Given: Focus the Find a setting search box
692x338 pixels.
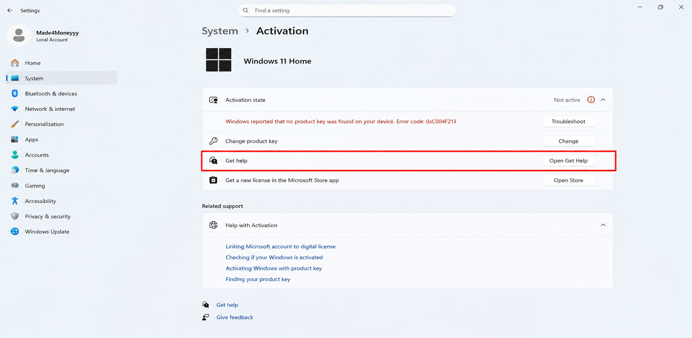Looking at the screenshot, I should (x=346, y=10).
